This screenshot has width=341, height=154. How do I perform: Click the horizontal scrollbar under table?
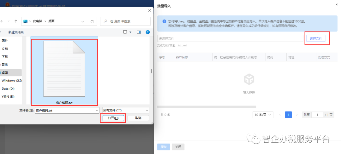[x=206, y=107]
